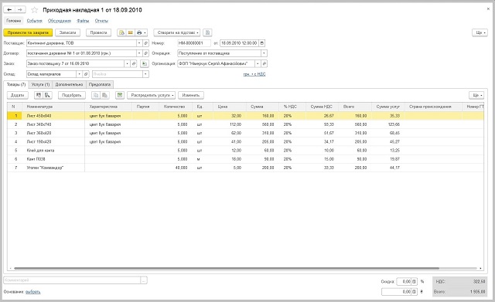Switch to the Услуги (1) tab
This screenshot has height=302, width=495.
pos(40,84)
